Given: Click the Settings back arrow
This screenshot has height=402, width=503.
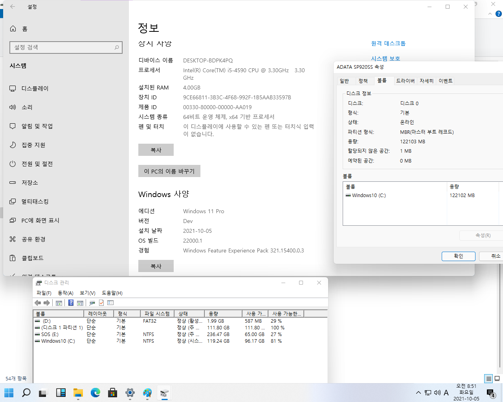Looking at the screenshot, I should (13, 7).
